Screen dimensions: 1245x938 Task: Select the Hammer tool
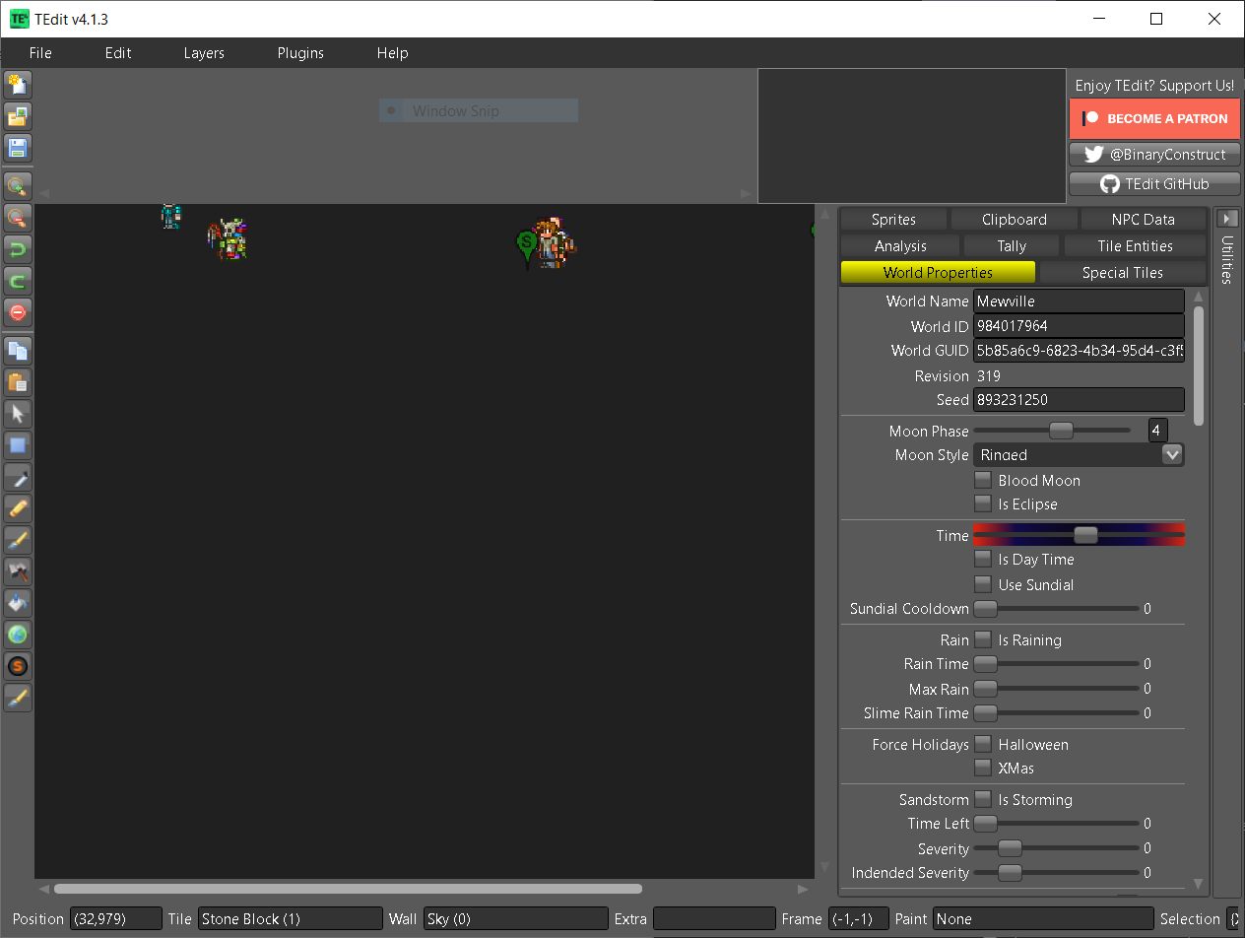click(18, 571)
